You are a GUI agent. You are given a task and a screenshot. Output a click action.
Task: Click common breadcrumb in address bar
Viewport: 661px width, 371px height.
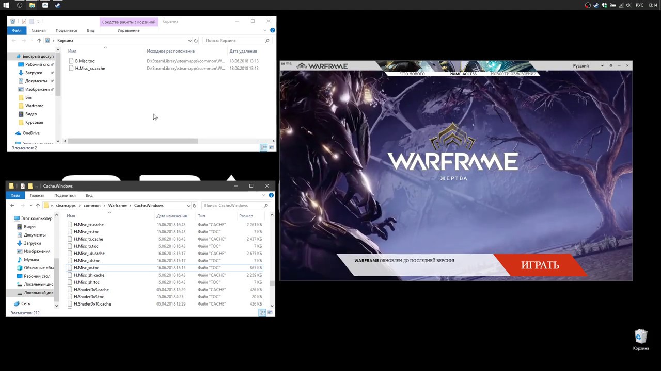coord(92,205)
